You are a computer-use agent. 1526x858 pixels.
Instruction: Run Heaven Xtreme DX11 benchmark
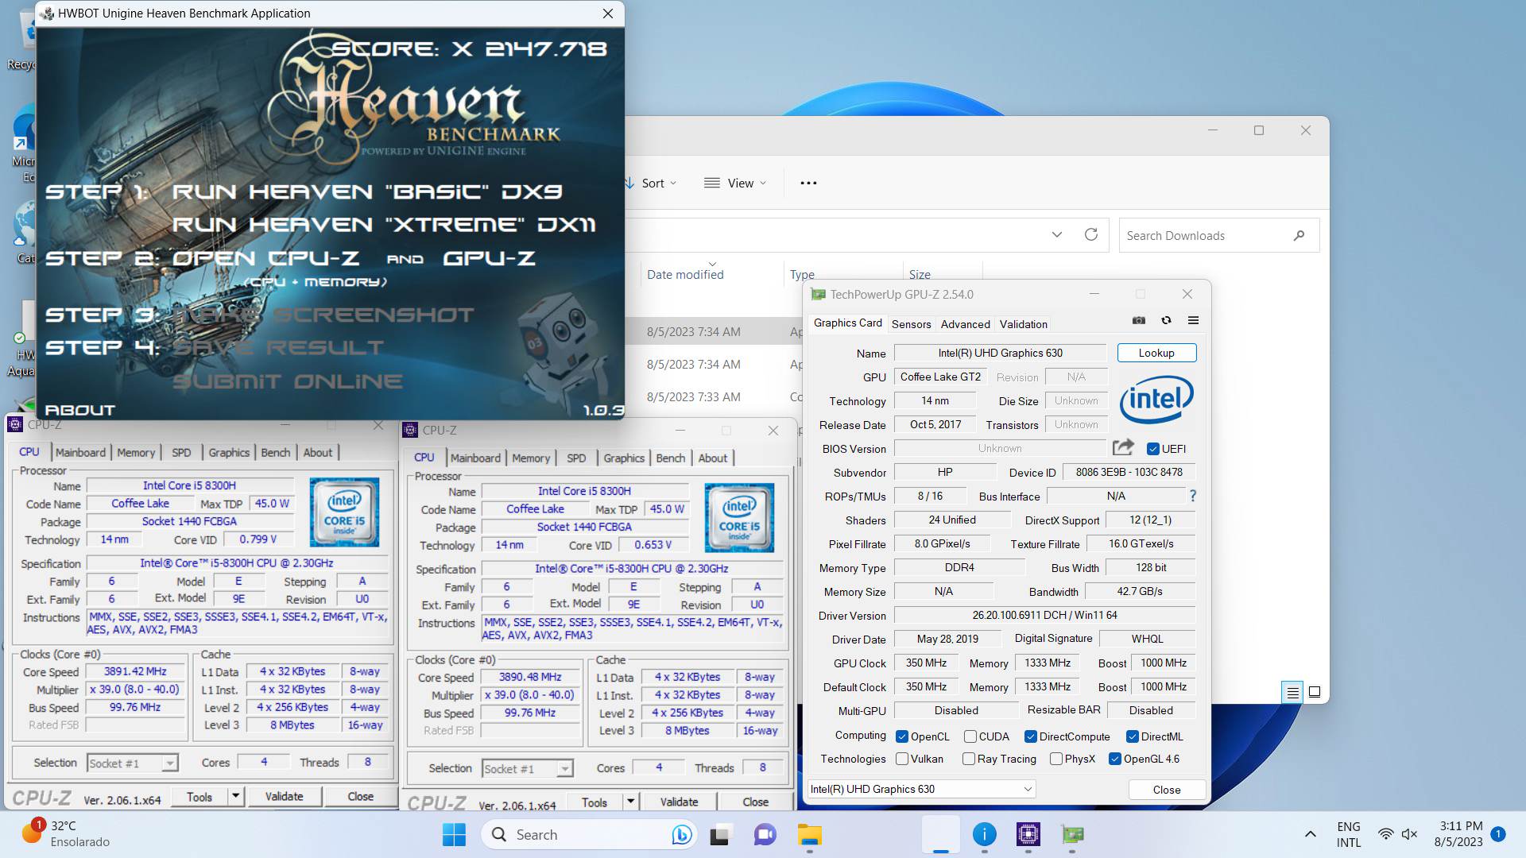384,225
